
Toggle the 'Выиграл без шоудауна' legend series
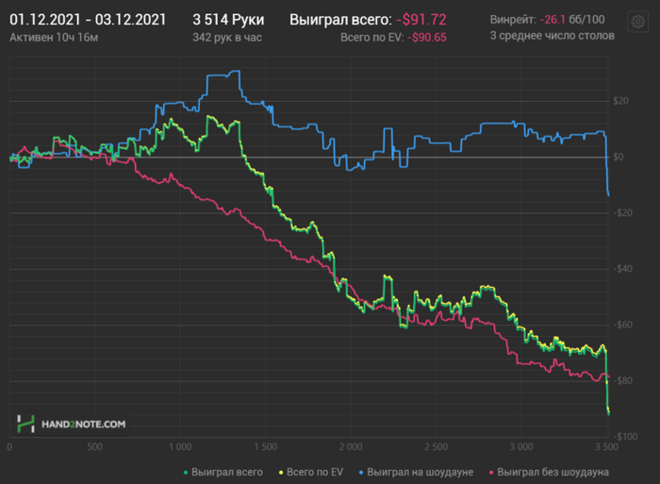(x=549, y=472)
